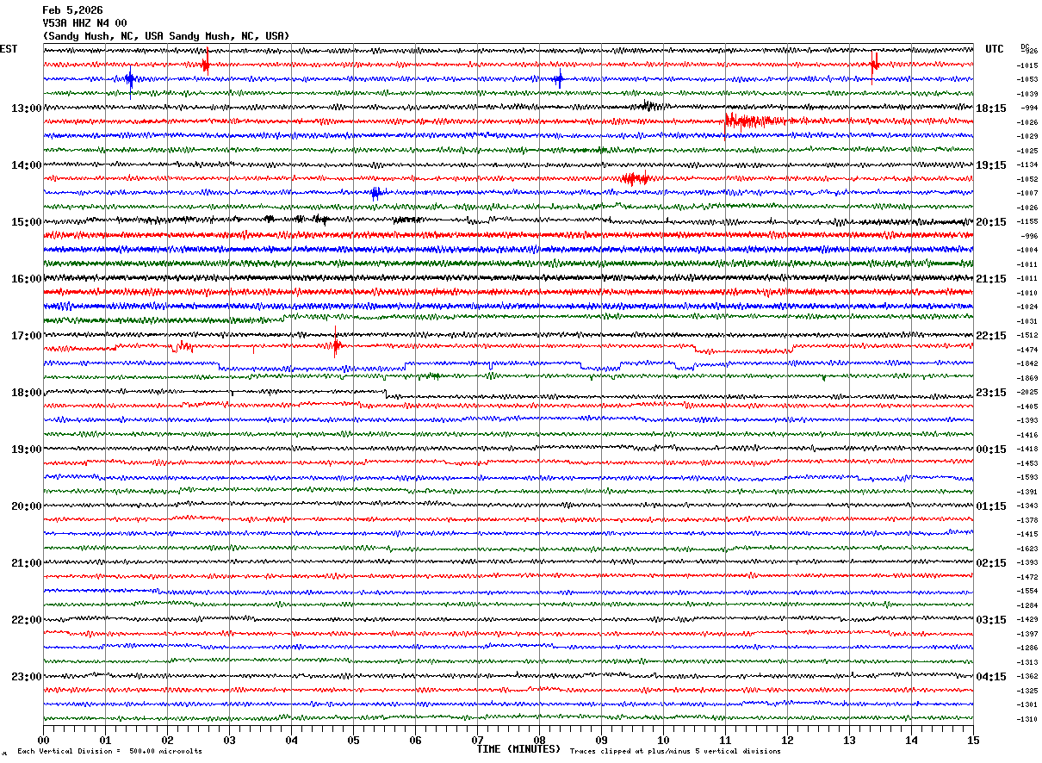Click the "19:15" UTC time label
1042x763 pixels.
tap(991, 165)
